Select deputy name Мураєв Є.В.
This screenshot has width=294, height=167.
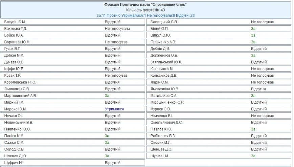[160, 109]
